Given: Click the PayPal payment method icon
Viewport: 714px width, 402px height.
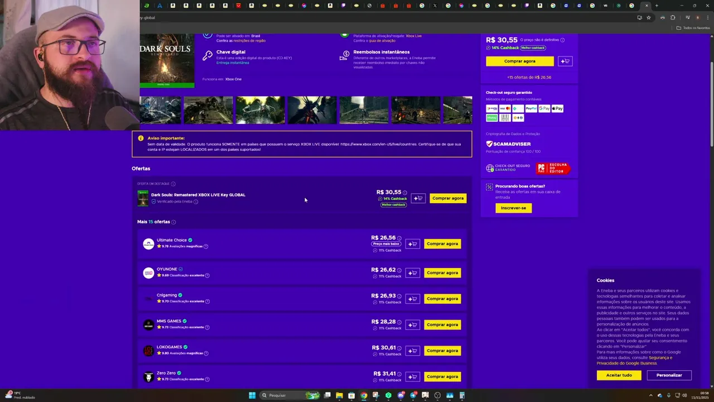Looking at the screenshot, I should click(531, 108).
